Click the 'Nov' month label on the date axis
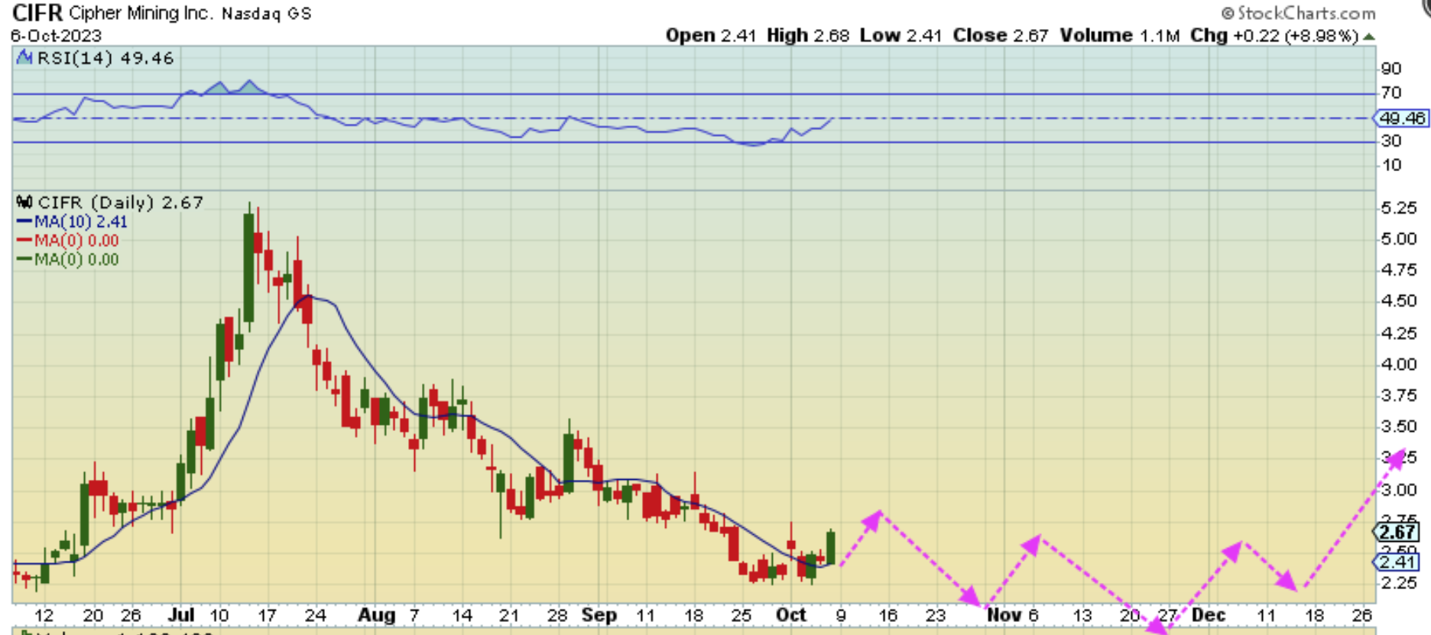The image size is (1431, 635). coord(1004,615)
